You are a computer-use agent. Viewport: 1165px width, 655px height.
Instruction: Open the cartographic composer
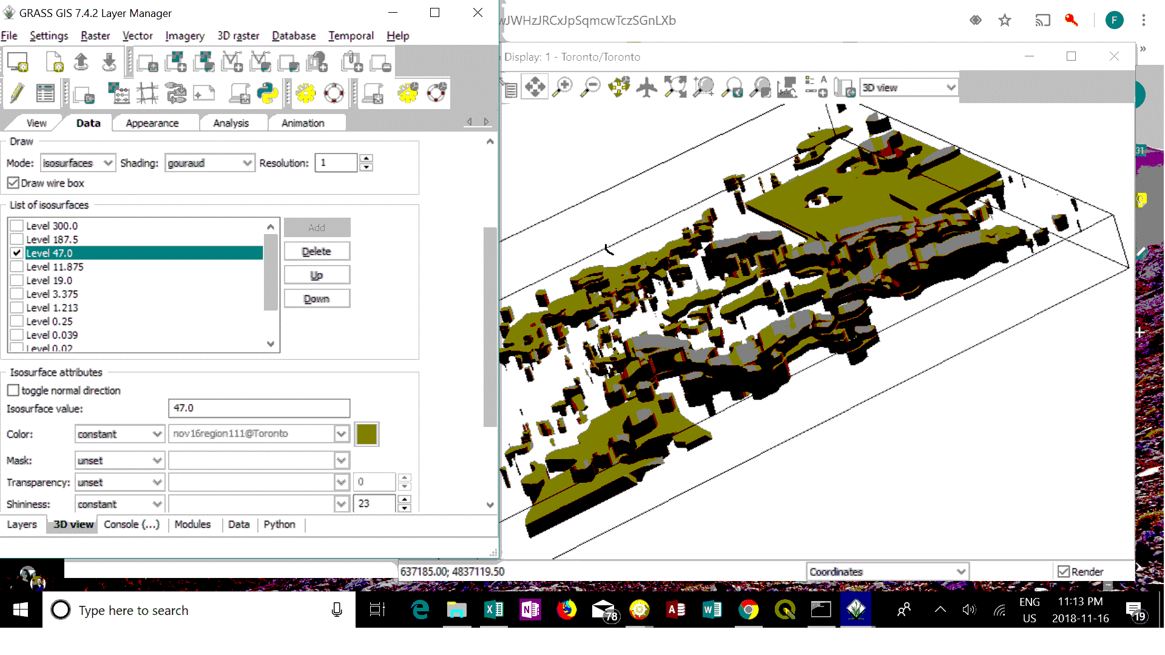204,93
